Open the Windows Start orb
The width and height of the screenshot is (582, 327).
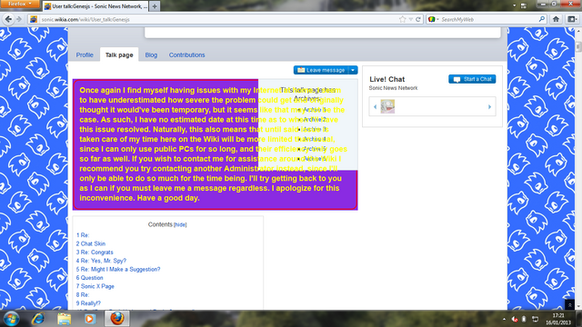tap(12, 319)
